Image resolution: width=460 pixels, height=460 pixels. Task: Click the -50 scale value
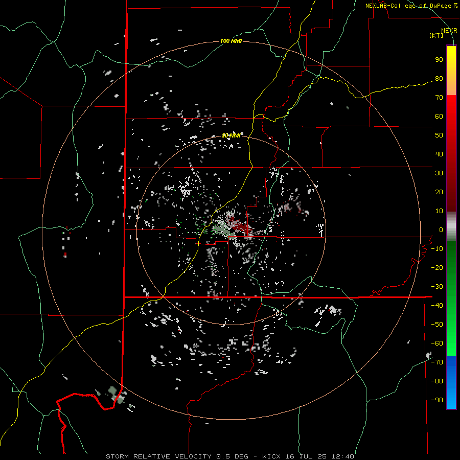point(437,325)
